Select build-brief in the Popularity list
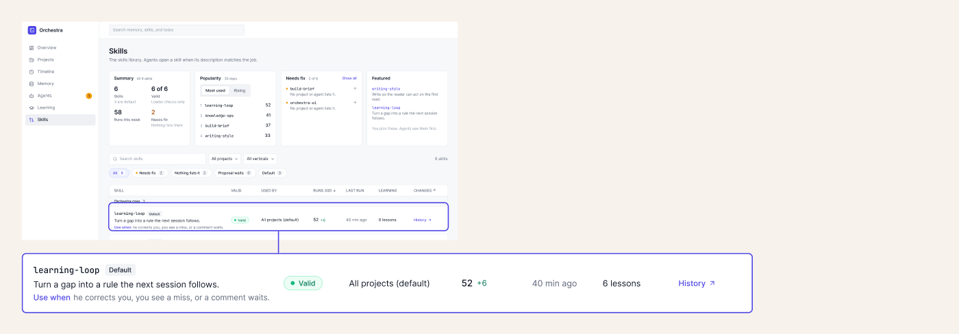This screenshot has height=334, width=959. (x=217, y=125)
